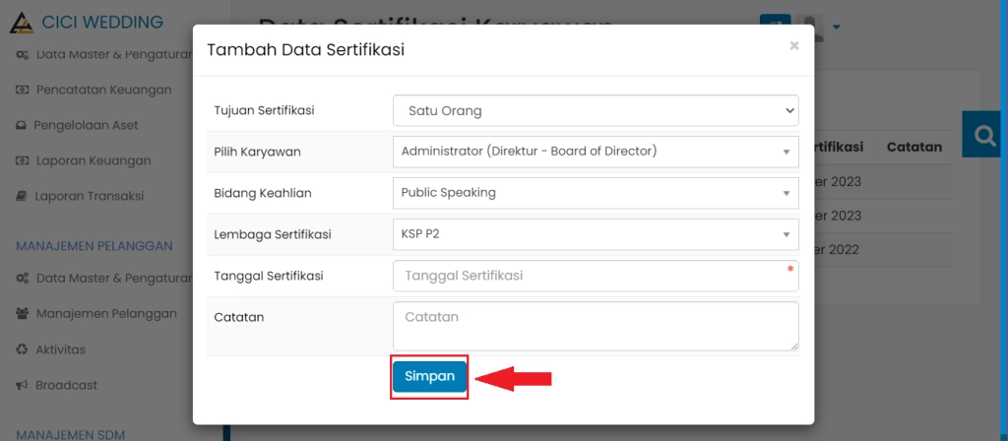The width and height of the screenshot is (1008, 441).
Task: Open the user profile dropdown arrow
Action: click(x=837, y=27)
